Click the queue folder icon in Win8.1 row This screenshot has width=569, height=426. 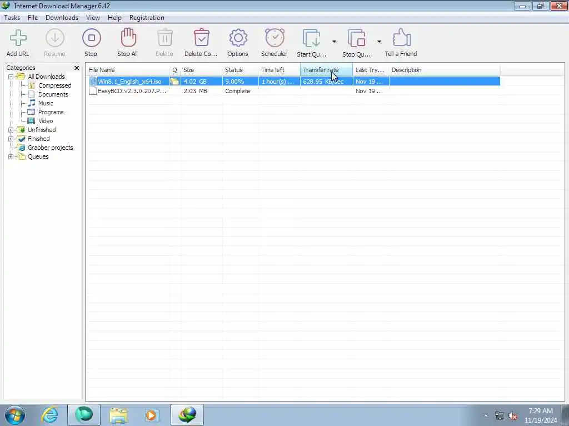(x=174, y=82)
